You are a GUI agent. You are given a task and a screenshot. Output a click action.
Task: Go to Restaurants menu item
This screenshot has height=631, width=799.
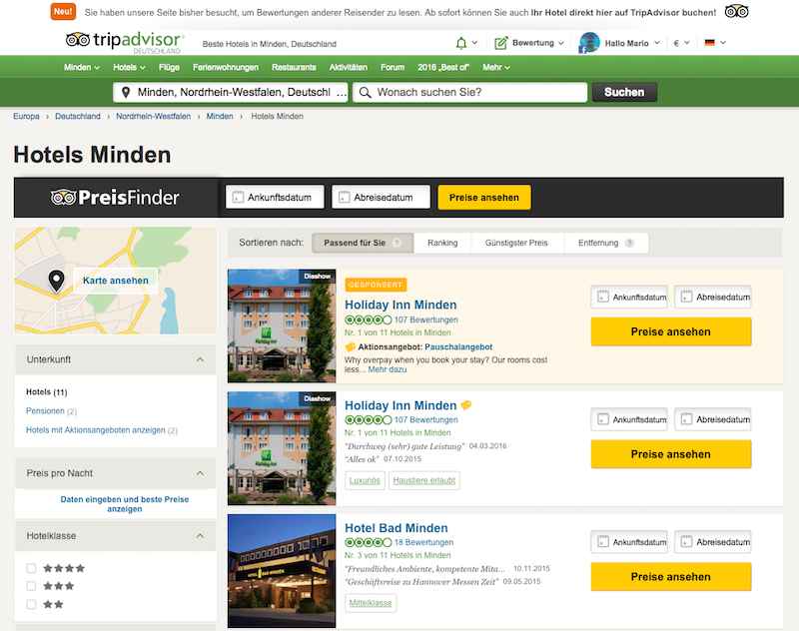(294, 67)
